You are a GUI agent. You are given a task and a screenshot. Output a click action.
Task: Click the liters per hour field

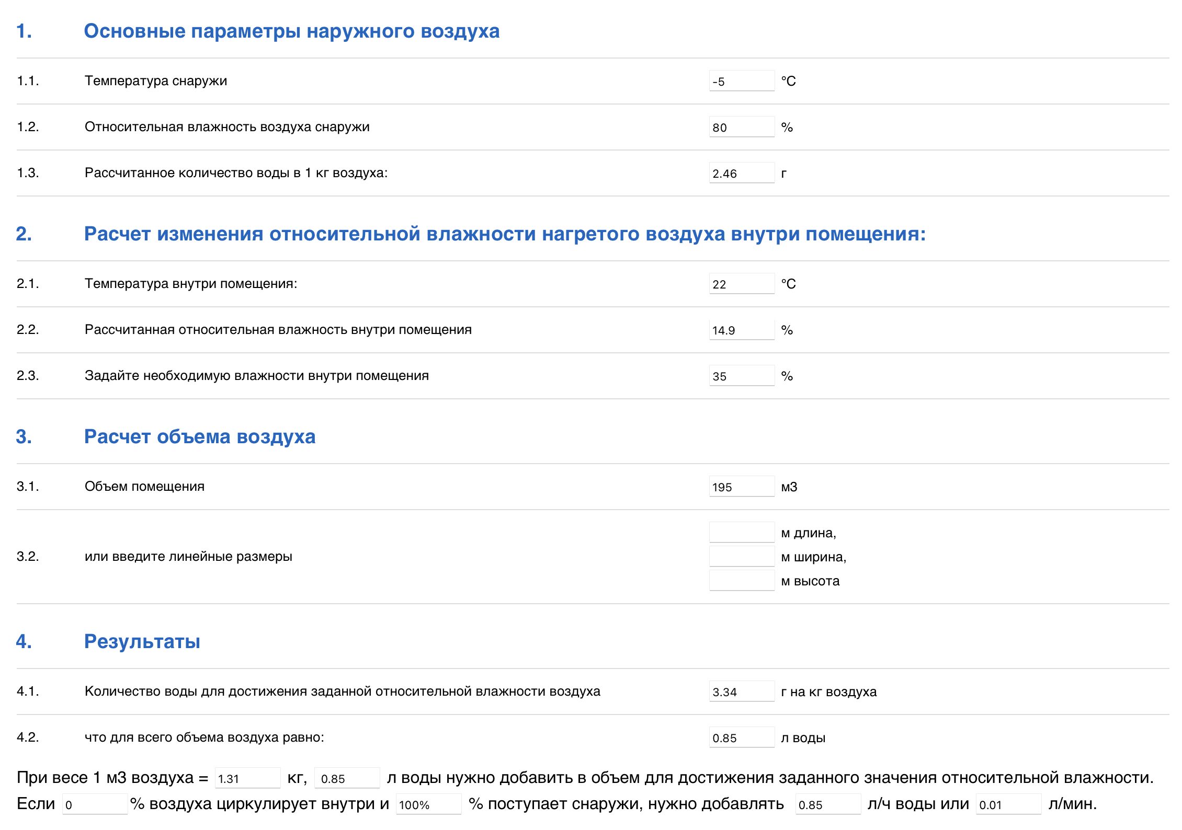coord(827,804)
